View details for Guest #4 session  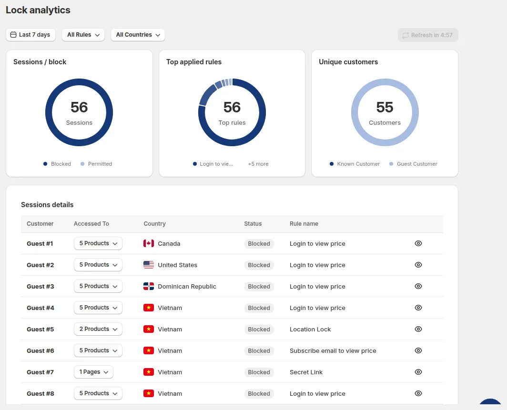(418, 308)
